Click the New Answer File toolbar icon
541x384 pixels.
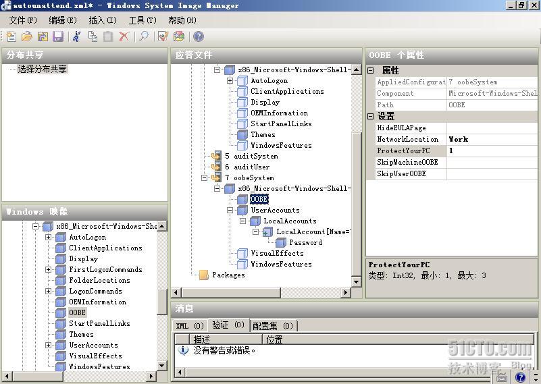click(11, 36)
